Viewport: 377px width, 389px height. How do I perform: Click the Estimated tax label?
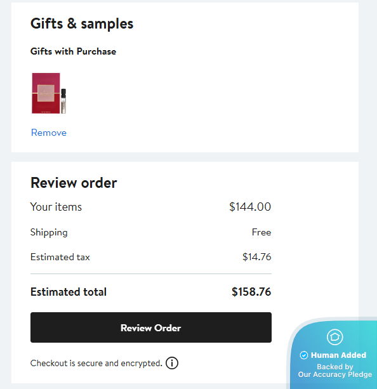click(60, 257)
